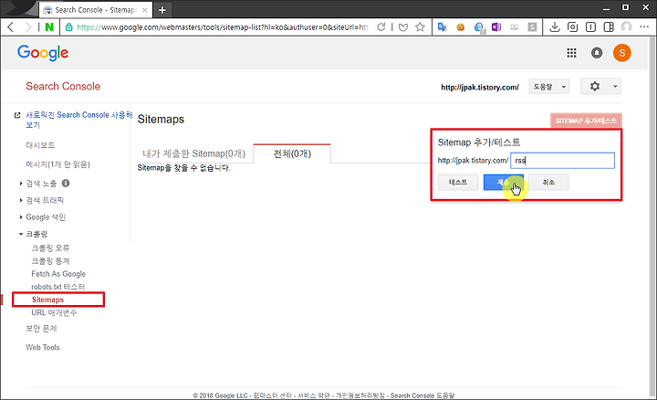Image resolution: width=657 pixels, height=400 pixels.
Task: Open Web Tools in the sidebar
Action: (x=43, y=347)
